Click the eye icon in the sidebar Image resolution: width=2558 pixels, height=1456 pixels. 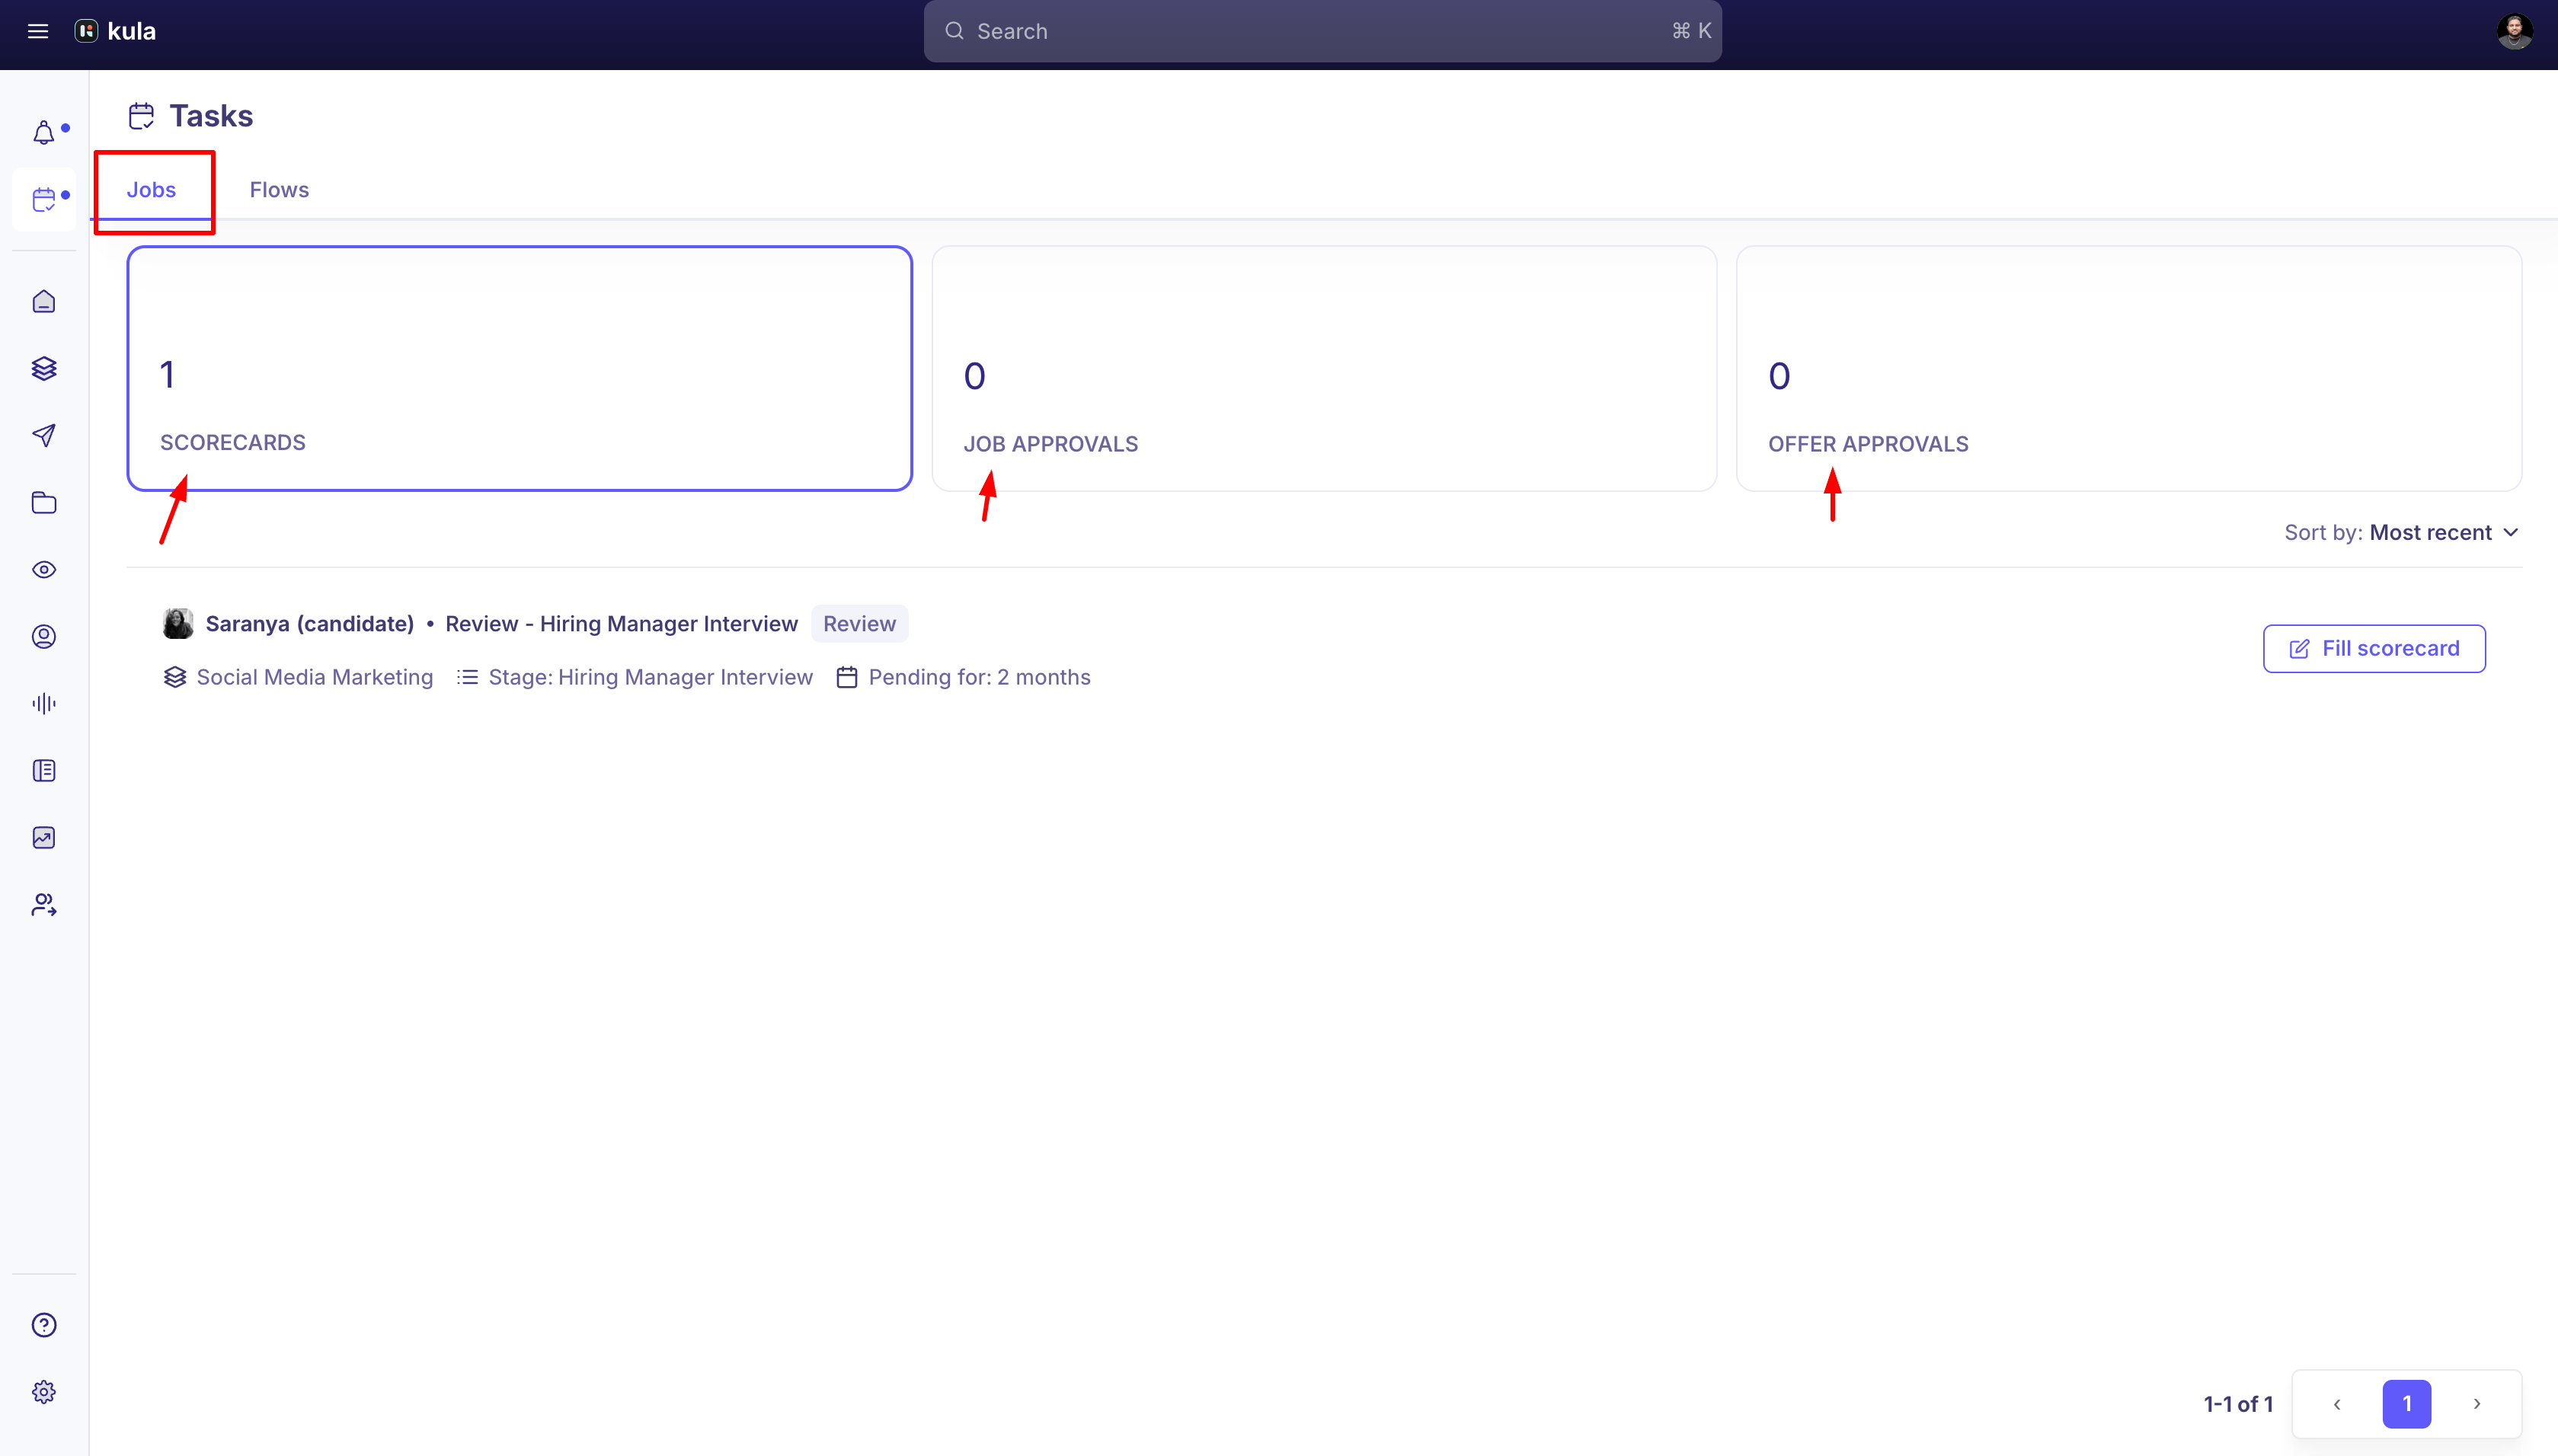tap(43, 569)
